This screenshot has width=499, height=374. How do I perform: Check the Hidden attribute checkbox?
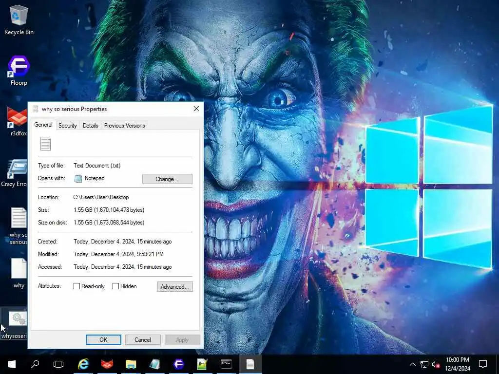pos(116,286)
